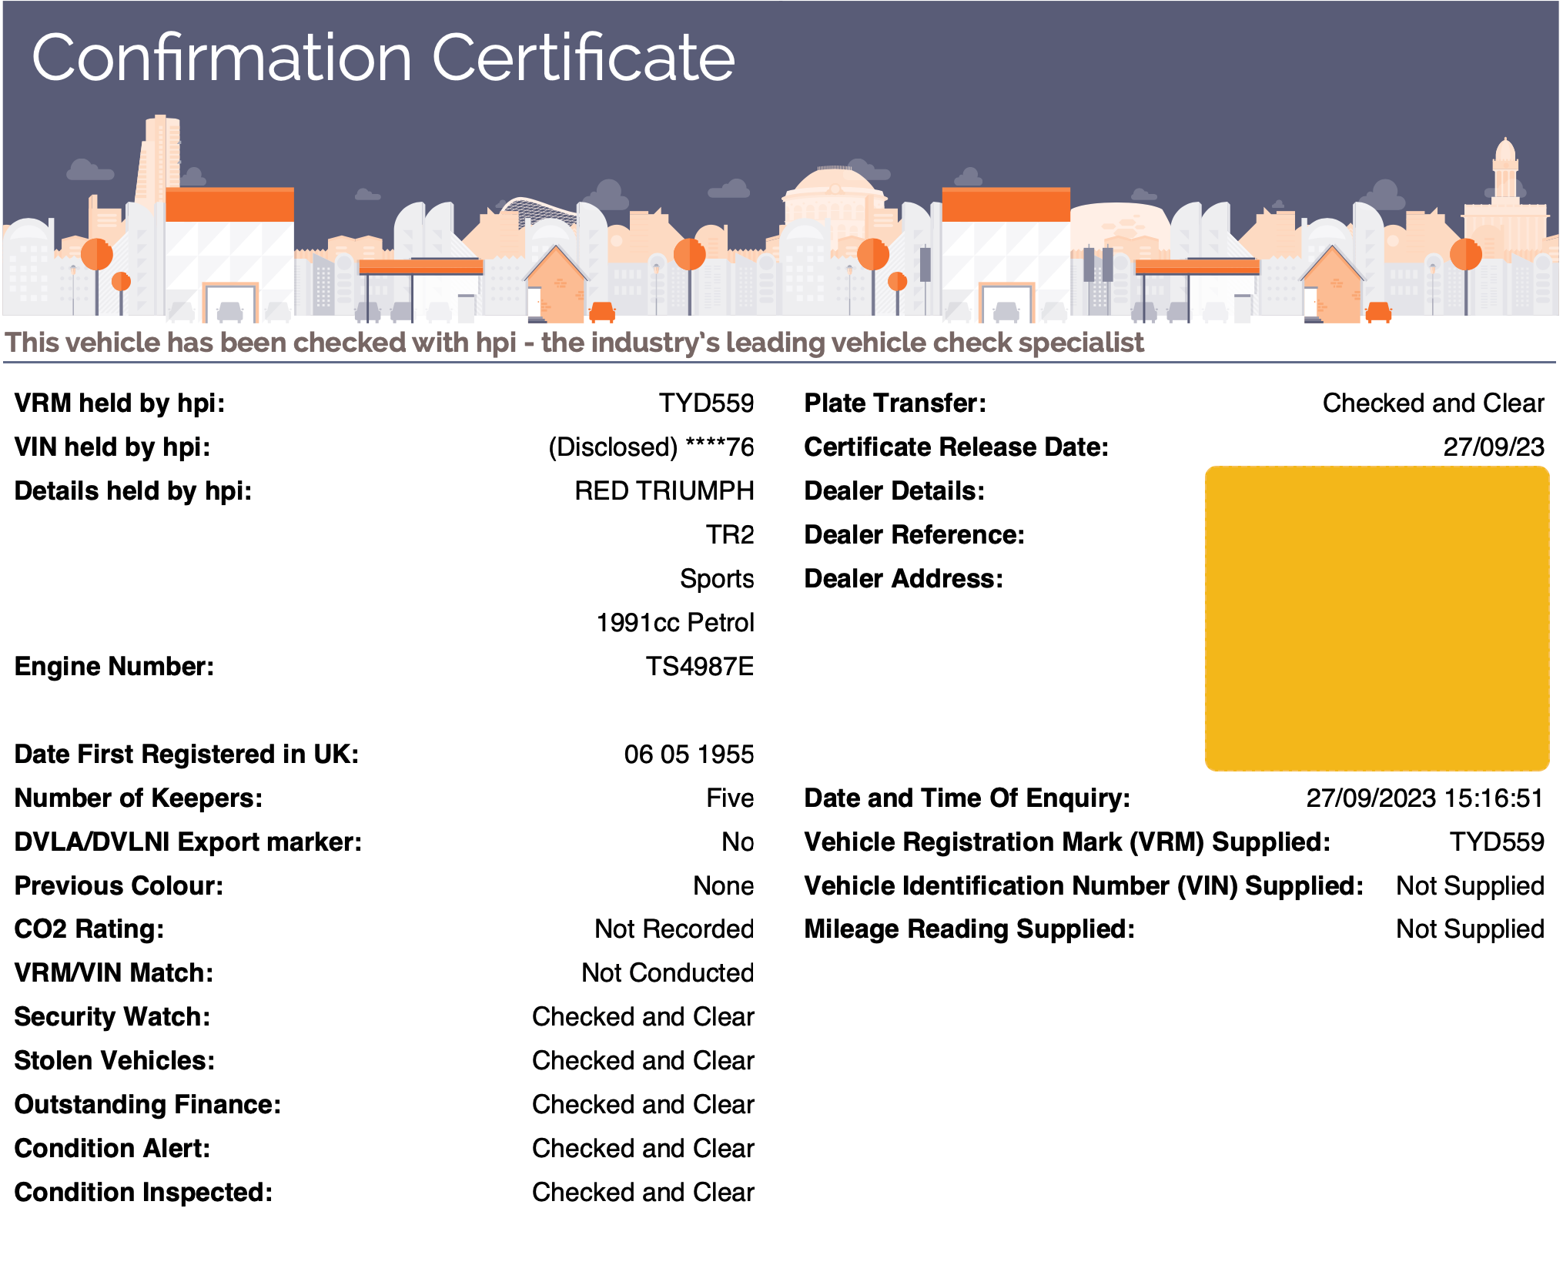Click the date 06 05 1955
This screenshot has height=1275, width=1563.
(x=689, y=754)
